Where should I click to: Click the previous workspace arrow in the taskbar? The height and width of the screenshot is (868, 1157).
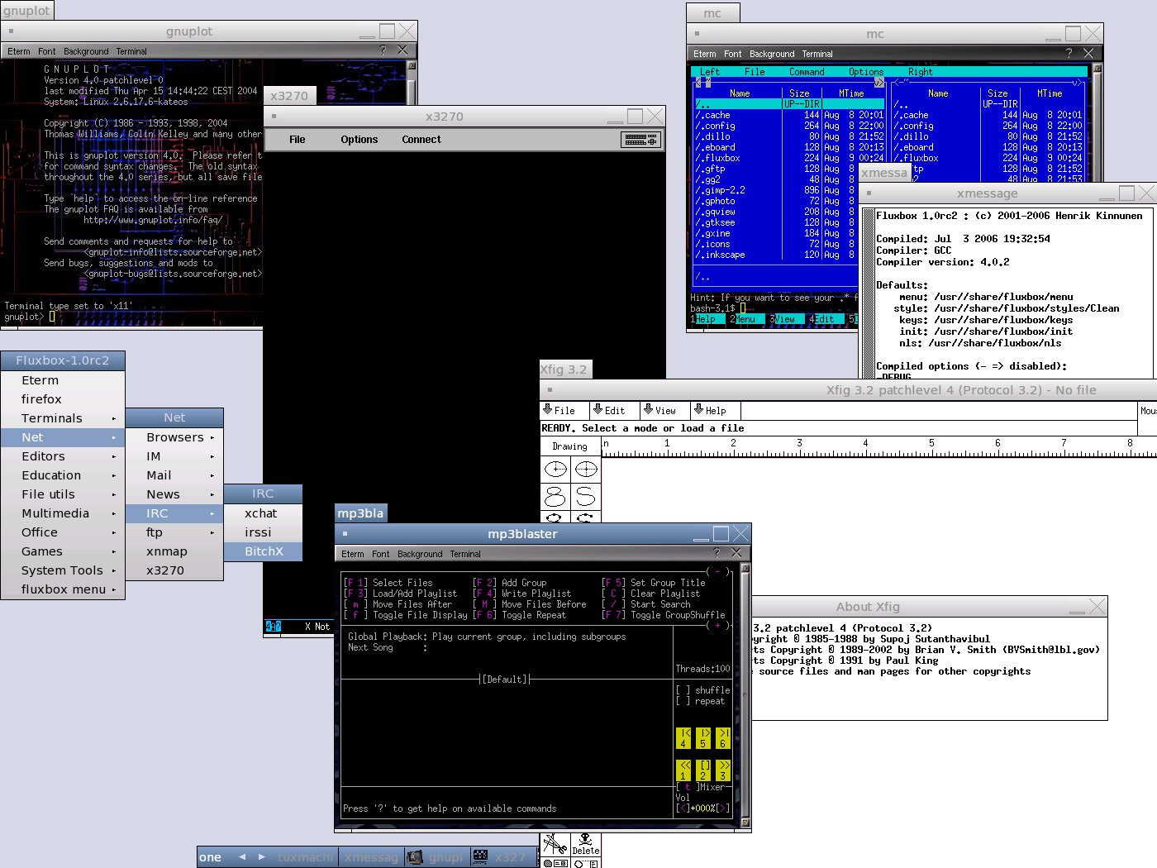click(x=242, y=857)
